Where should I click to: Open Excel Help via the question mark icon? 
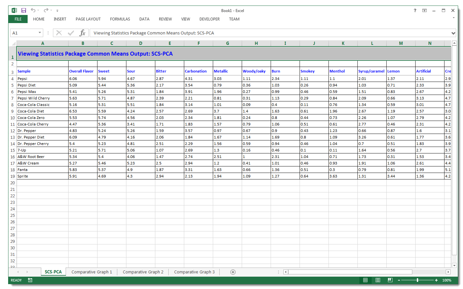click(x=415, y=10)
